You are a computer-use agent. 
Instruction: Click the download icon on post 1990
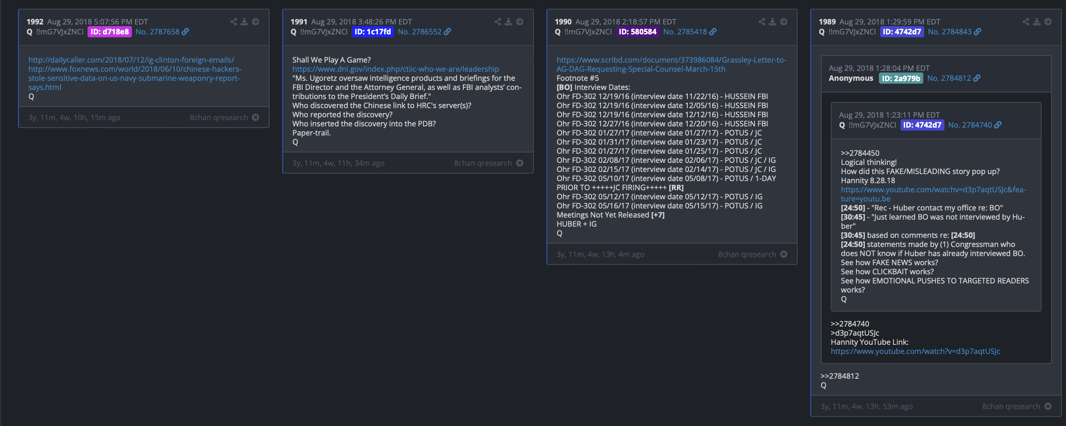772,22
